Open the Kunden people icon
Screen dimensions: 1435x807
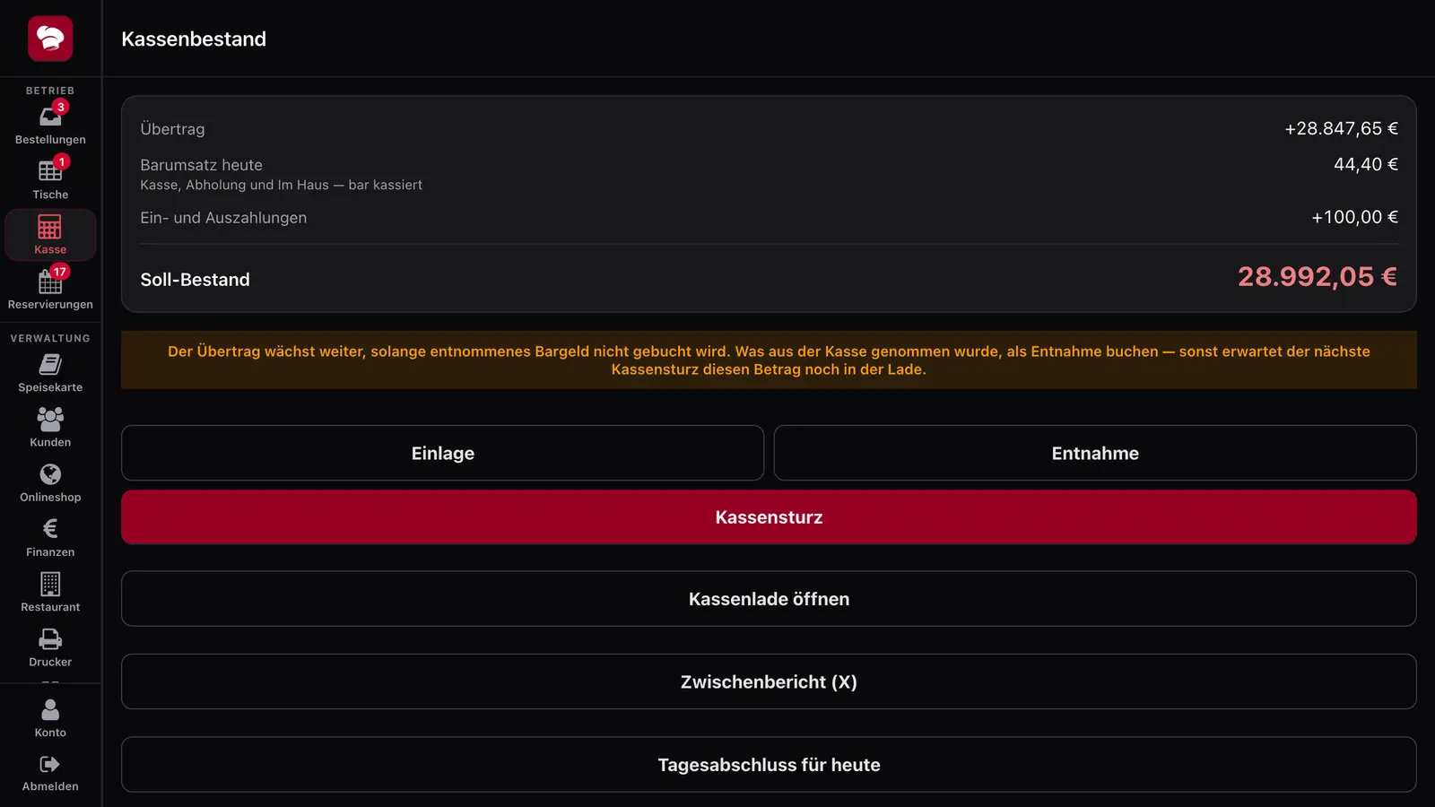point(50,419)
